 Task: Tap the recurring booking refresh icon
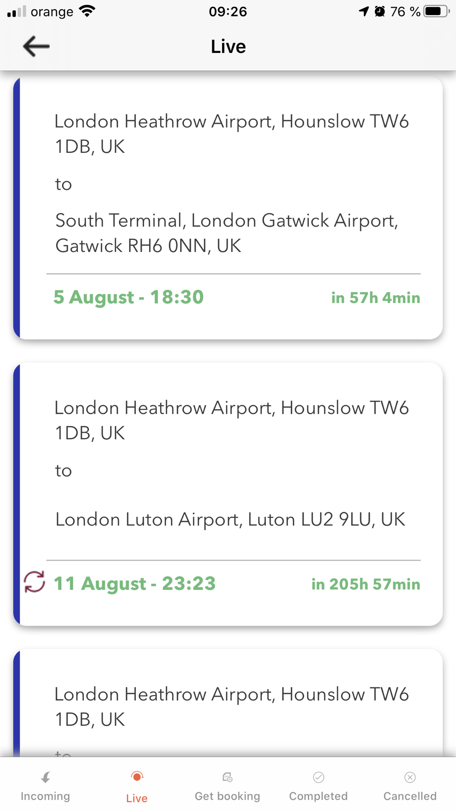[x=34, y=582]
